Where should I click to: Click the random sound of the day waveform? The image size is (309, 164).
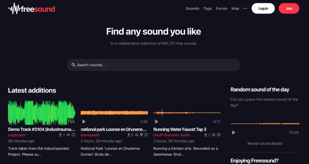pyautogui.click(x=265, y=124)
